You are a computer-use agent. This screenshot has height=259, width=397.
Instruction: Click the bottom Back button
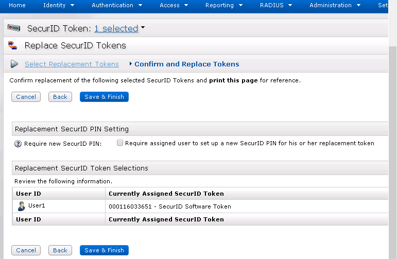[60, 250]
